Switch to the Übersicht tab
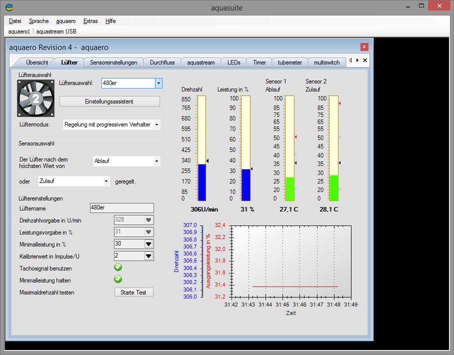Screen dimensions: 454x355 (x=37, y=62)
